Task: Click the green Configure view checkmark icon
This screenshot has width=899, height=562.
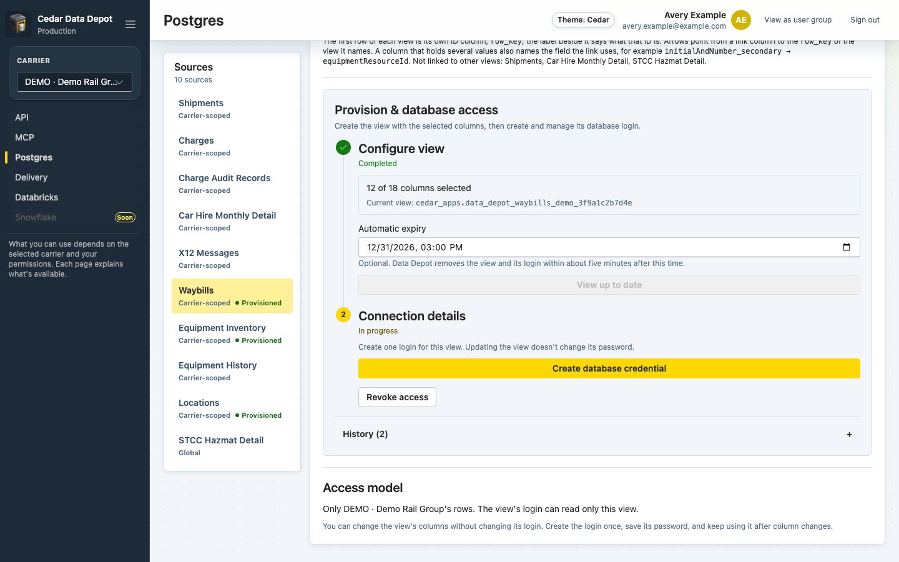Action: coord(343,147)
